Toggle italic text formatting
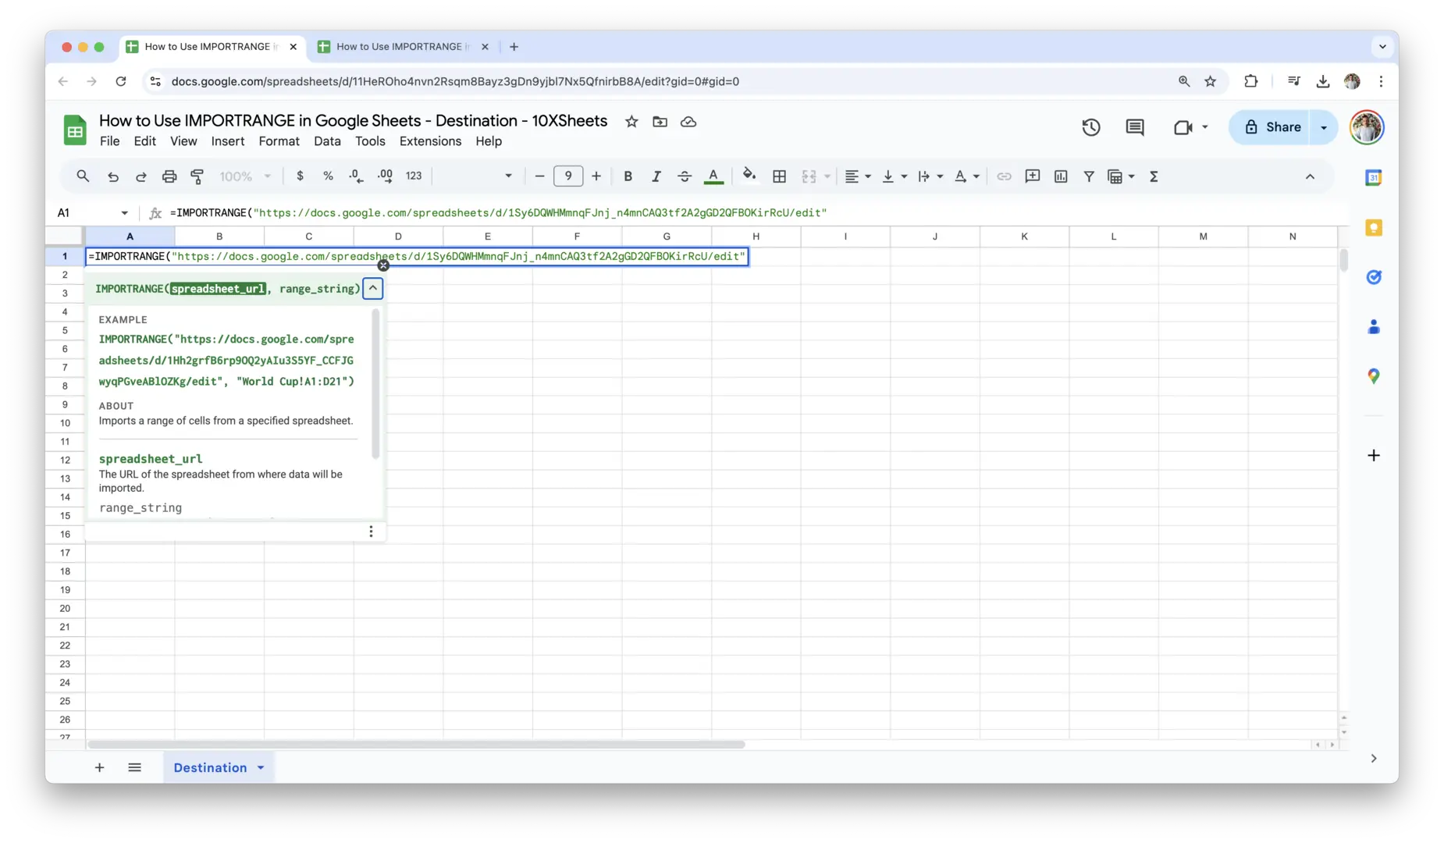 pos(656,176)
